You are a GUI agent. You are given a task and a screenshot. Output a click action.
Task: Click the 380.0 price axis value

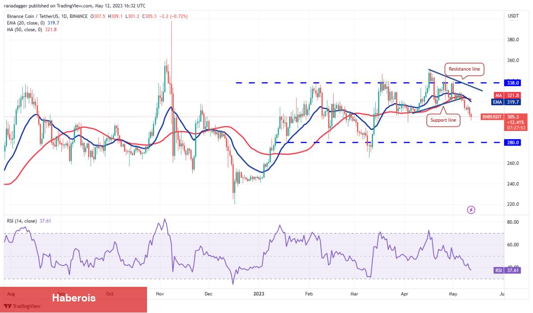(x=513, y=40)
